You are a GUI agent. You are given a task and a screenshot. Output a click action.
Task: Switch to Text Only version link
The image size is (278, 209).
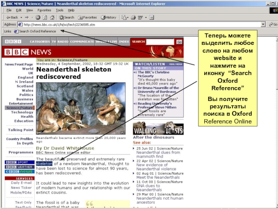[23, 202]
